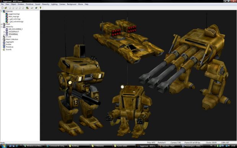Click the Mesh node icon
This screenshot has height=148, width=237.
tap(4, 24)
